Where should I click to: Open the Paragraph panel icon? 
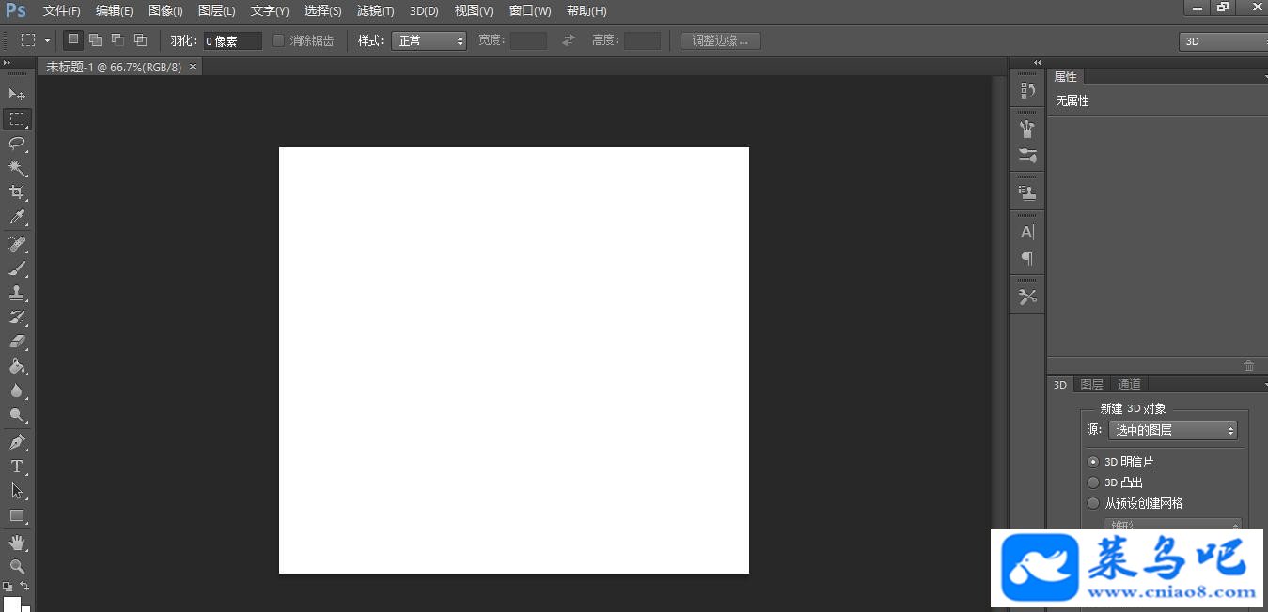(x=1027, y=258)
